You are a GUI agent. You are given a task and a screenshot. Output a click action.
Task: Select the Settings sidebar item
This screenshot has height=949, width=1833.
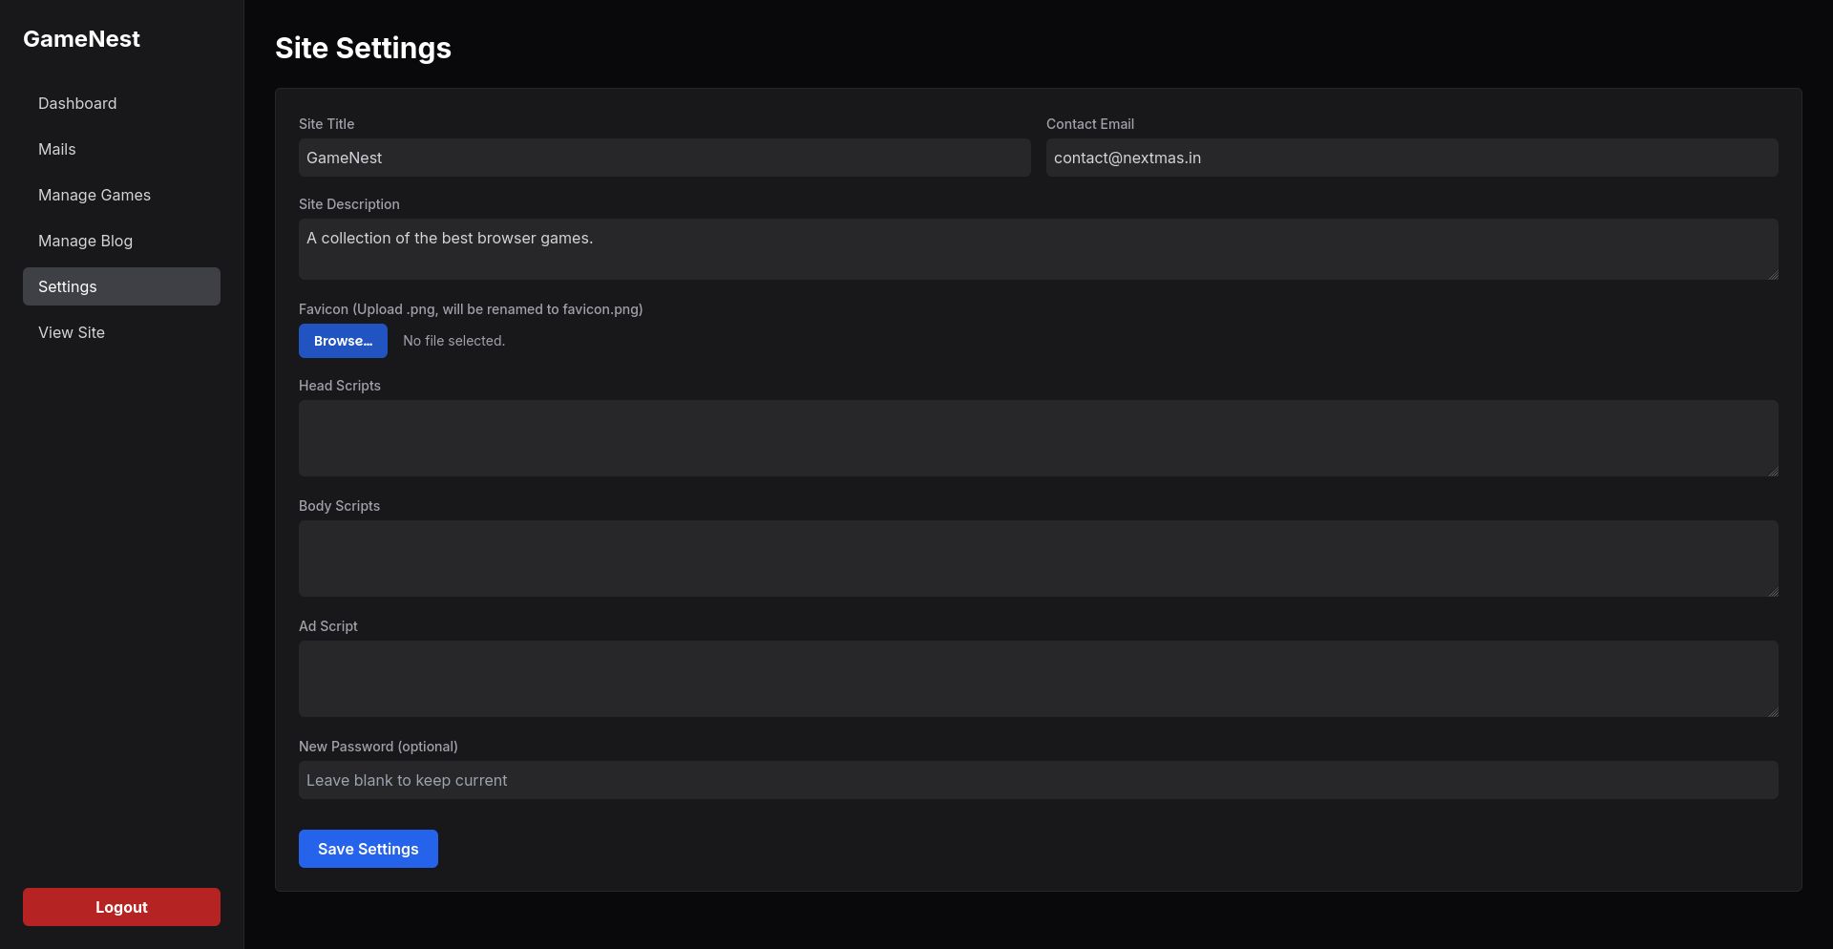tap(121, 286)
